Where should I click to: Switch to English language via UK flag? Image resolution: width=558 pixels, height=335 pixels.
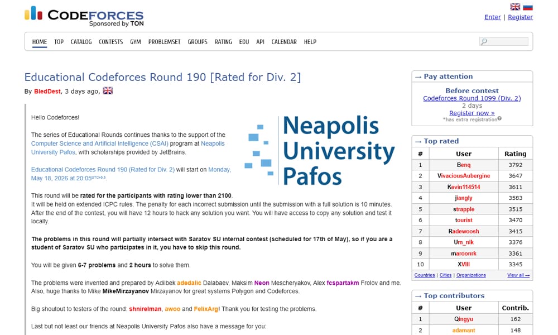[x=515, y=7]
